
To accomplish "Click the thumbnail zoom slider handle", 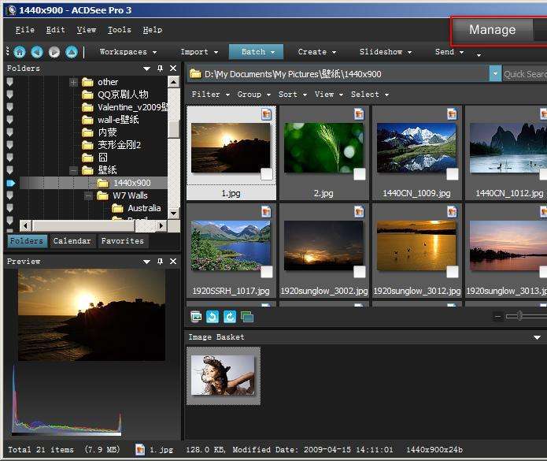I will coord(519,316).
